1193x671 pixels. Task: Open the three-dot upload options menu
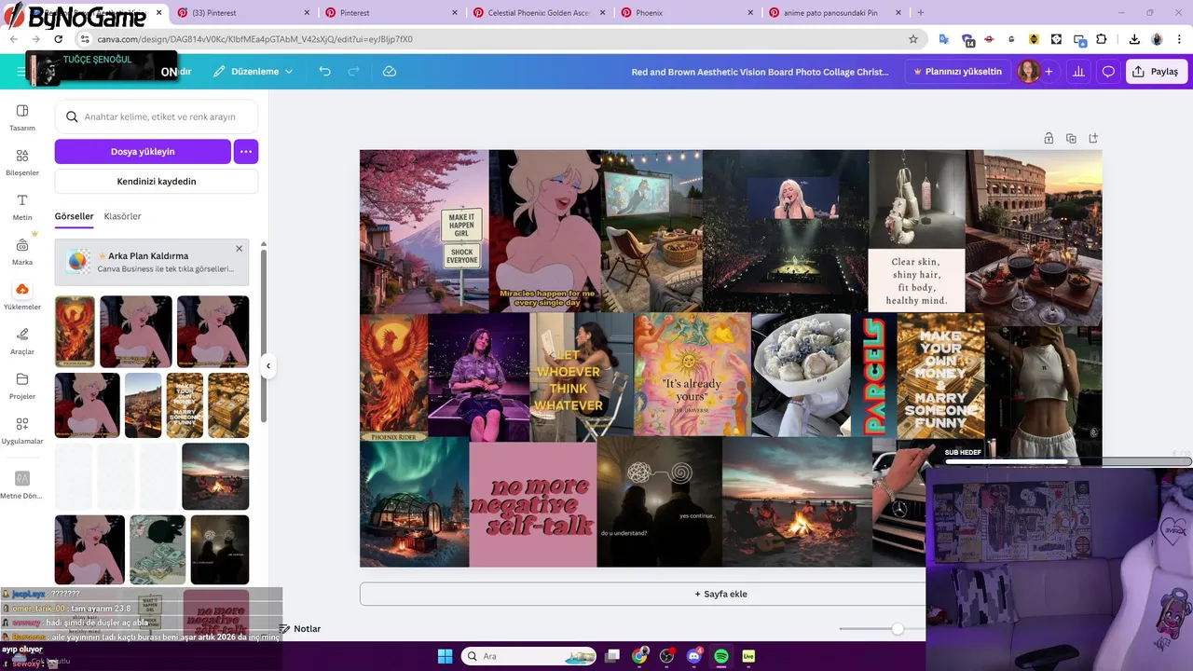tap(246, 151)
